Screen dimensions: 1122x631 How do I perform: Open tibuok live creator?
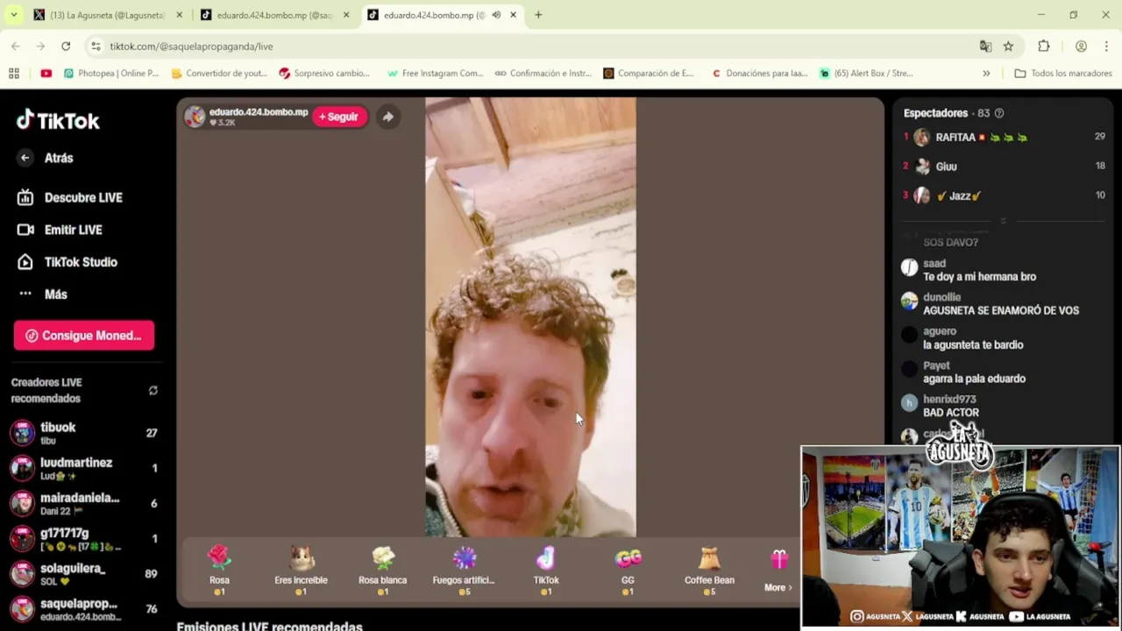(x=84, y=433)
